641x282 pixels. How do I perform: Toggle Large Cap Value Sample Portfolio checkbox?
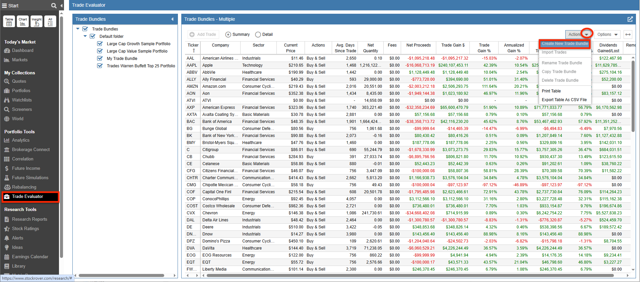click(100, 51)
